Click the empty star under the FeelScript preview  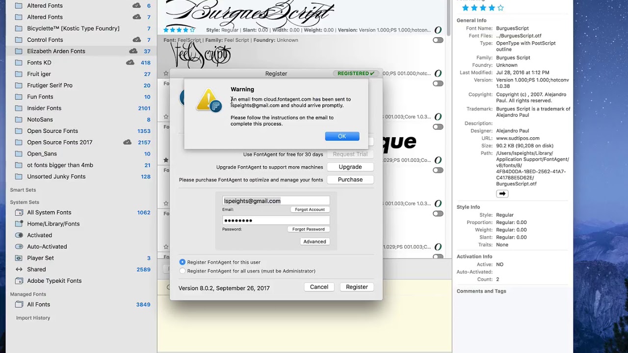(x=166, y=74)
